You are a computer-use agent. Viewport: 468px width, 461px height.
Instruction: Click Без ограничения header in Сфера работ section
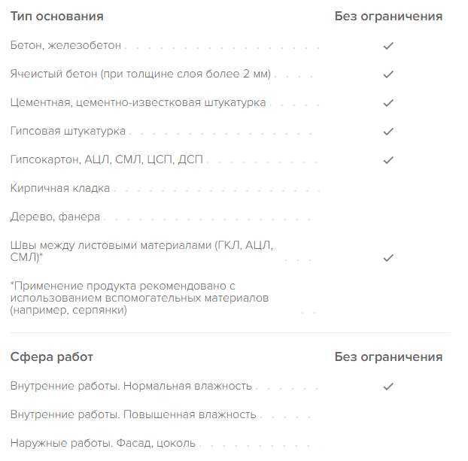(x=388, y=356)
